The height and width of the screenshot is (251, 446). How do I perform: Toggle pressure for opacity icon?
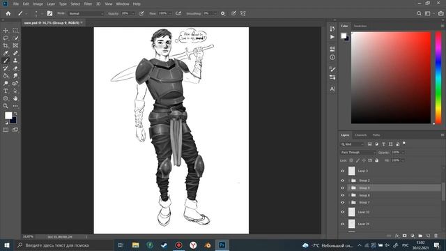coord(141,13)
